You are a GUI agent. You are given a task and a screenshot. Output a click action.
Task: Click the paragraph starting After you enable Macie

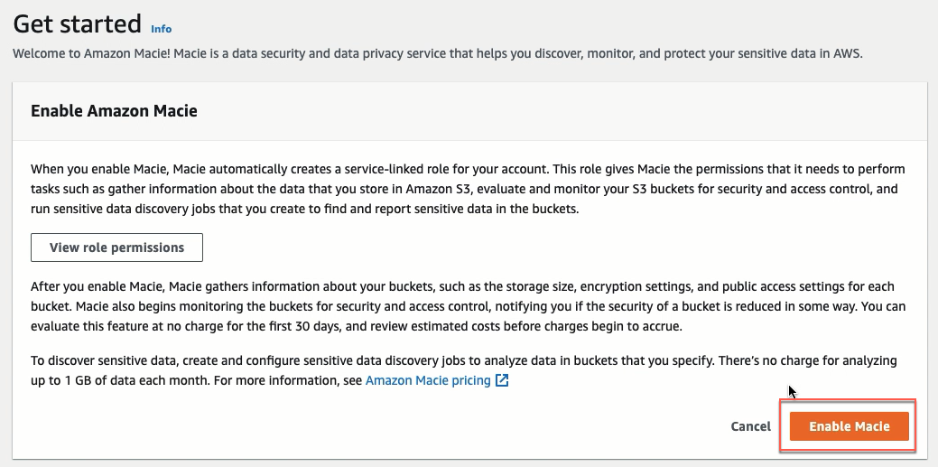click(468, 306)
